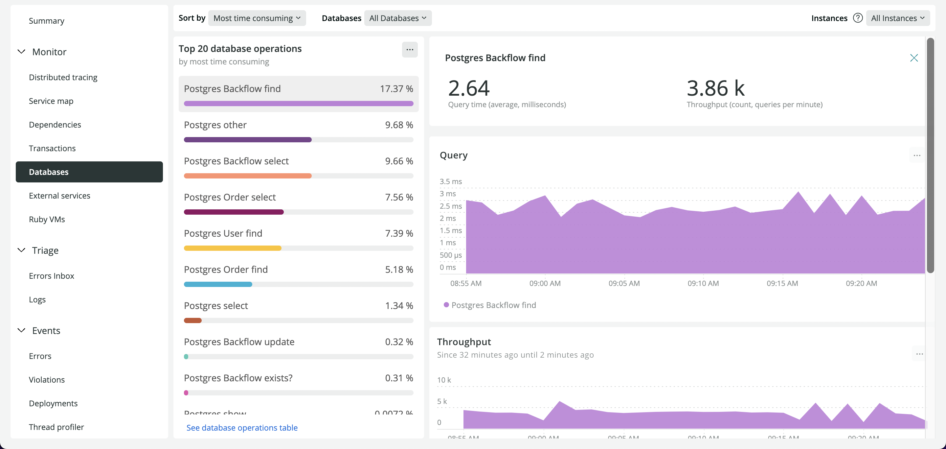Open the All Databases dropdown

pyautogui.click(x=398, y=18)
